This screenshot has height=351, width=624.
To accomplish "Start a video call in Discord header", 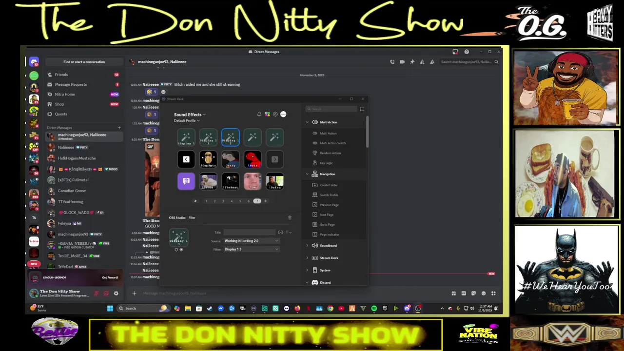I will (x=402, y=62).
